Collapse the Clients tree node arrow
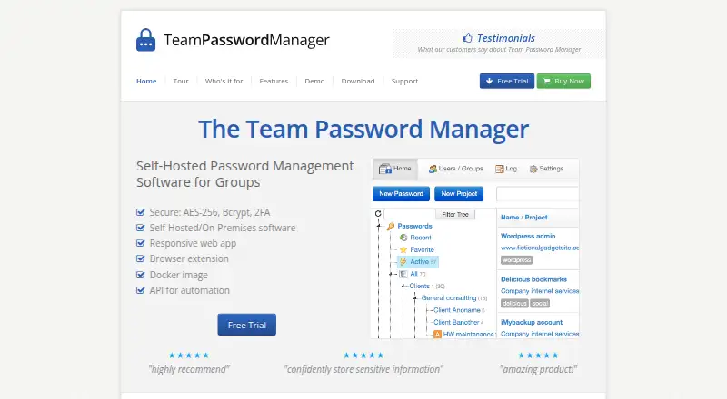 [403, 286]
